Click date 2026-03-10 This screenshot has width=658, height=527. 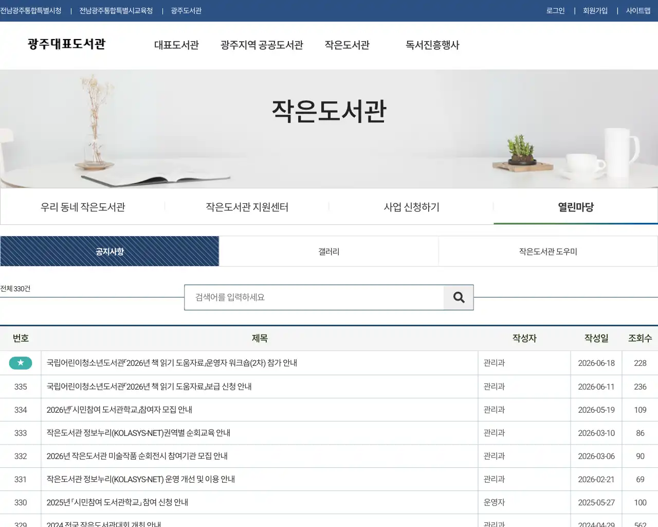point(596,433)
